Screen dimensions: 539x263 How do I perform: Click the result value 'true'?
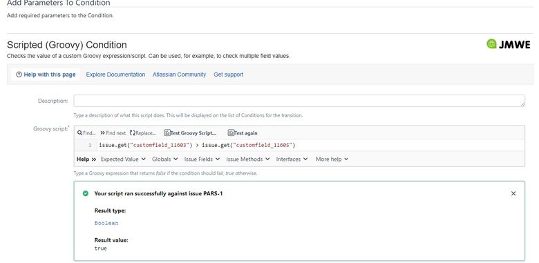(100, 249)
